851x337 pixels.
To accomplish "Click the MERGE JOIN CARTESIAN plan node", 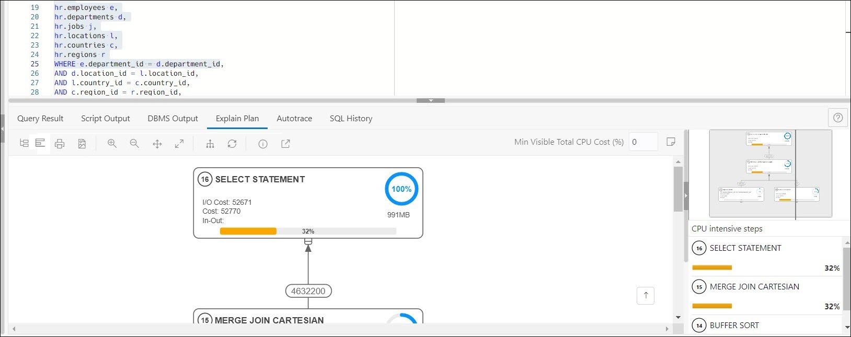I will click(x=308, y=317).
